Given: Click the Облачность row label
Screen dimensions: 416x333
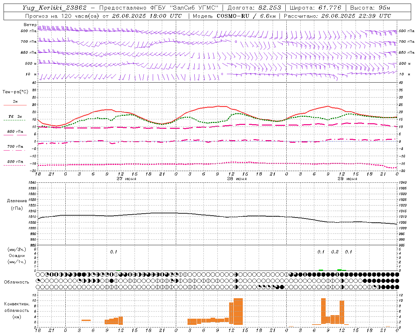Looking at the screenshot, I should click(17, 282).
